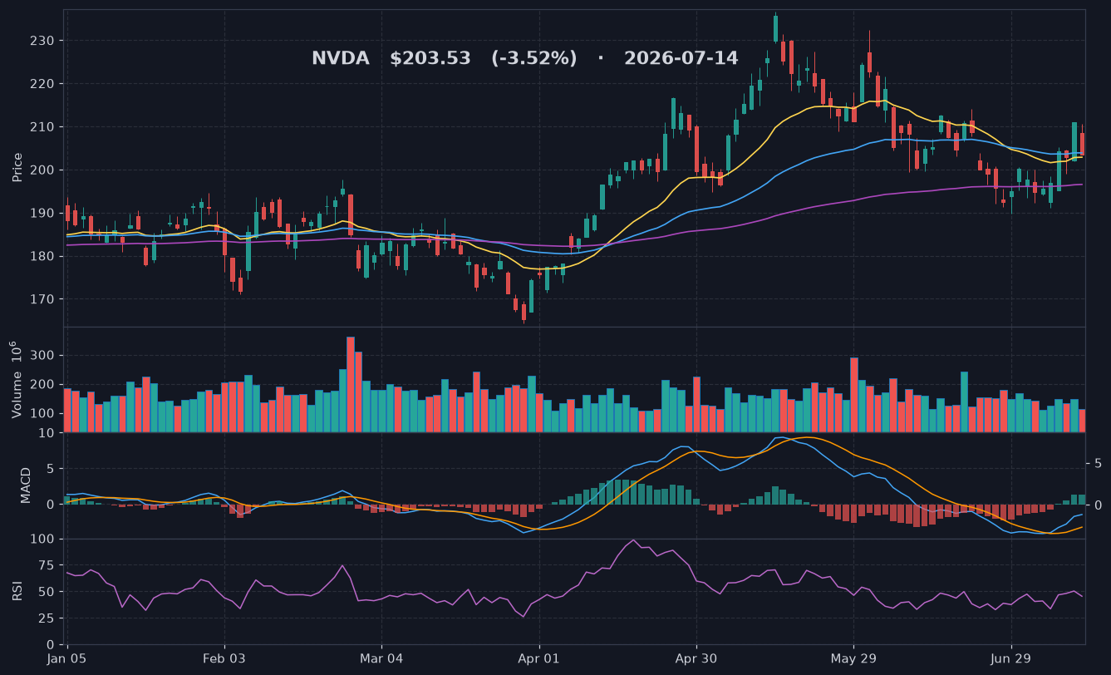Click the lowest candlestick near 165 in late March
This screenshot has height=675, width=1111.
point(524,311)
